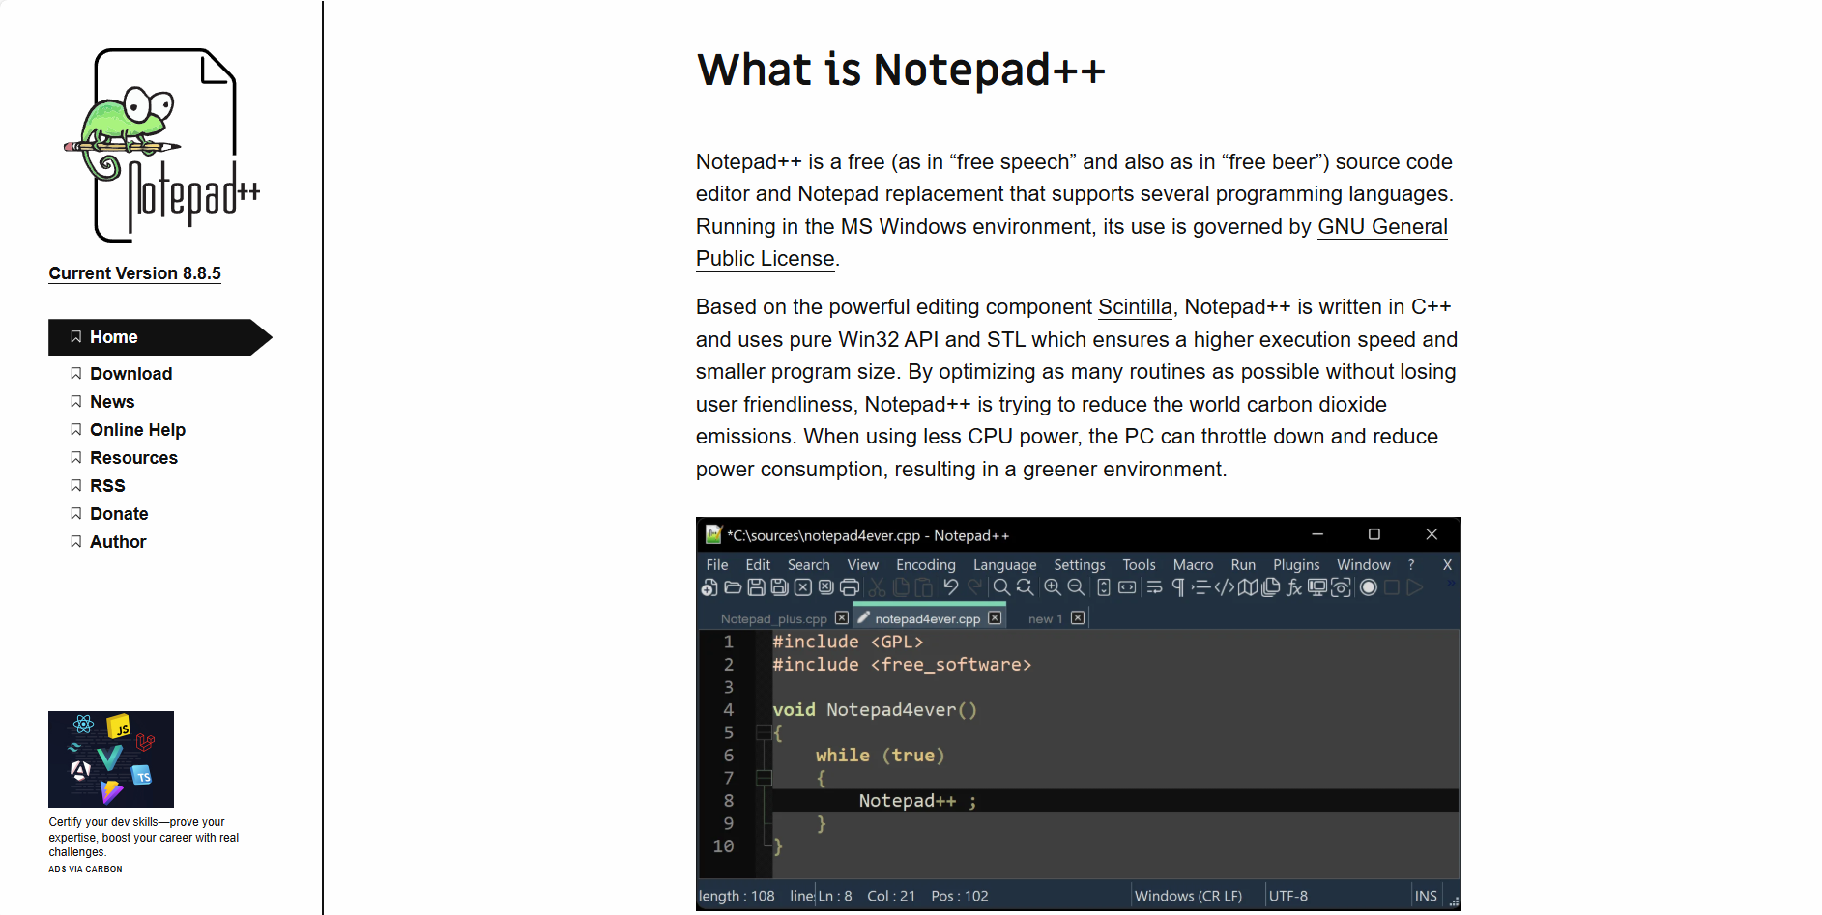Click the Undo arrow icon

pos(951,587)
